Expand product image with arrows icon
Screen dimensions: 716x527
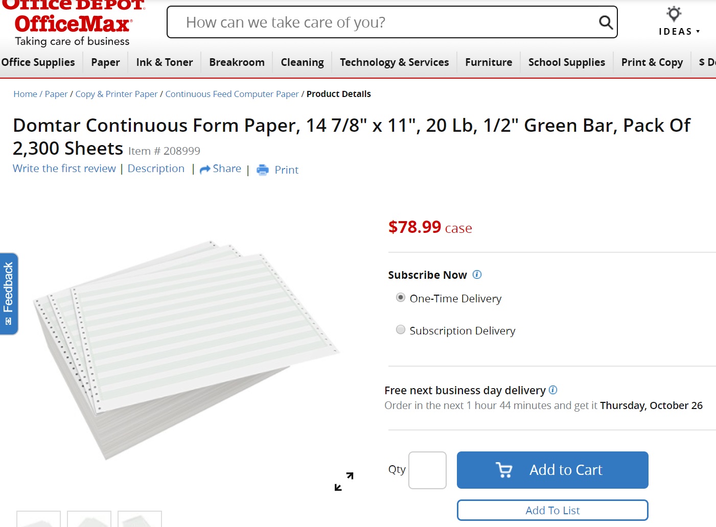click(344, 482)
